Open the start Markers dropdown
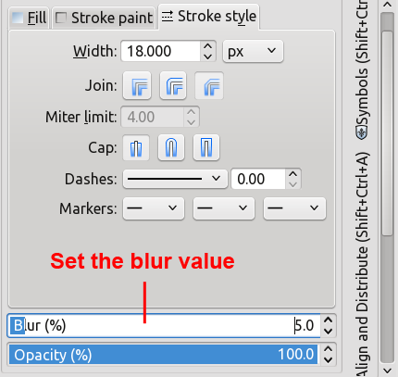The image size is (398, 377). click(154, 208)
